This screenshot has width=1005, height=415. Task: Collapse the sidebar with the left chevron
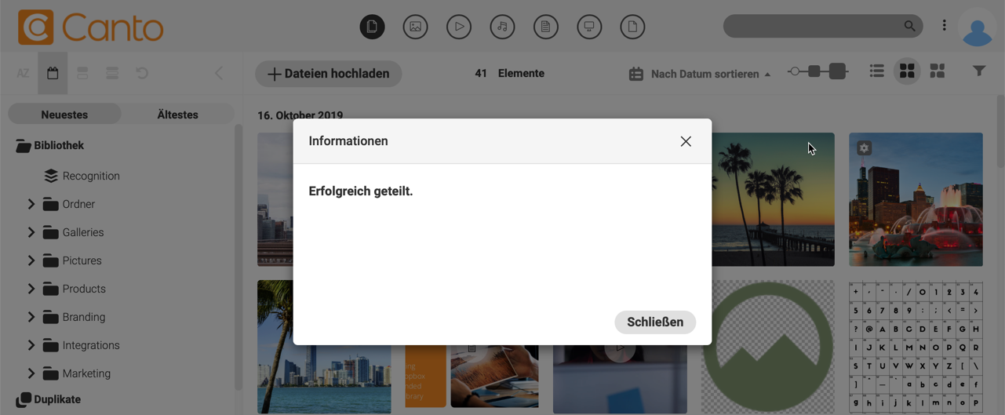coord(219,73)
